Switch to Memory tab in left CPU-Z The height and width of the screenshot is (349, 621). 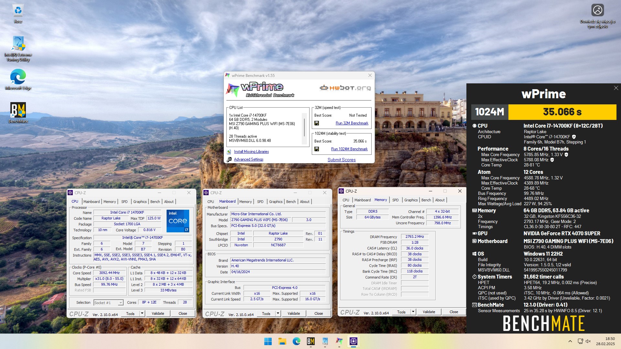(x=110, y=202)
